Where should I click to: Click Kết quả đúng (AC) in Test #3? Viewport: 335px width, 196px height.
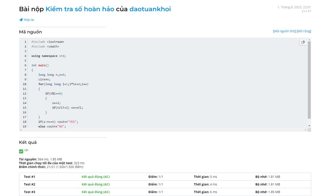96,192
